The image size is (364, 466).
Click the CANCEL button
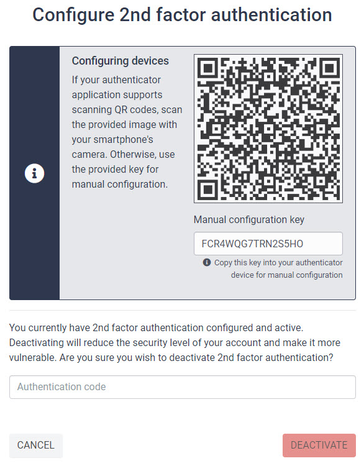36,445
